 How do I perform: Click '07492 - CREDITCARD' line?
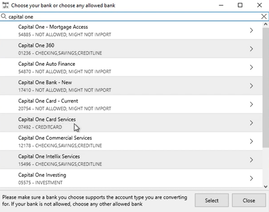(x=40, y=127)
